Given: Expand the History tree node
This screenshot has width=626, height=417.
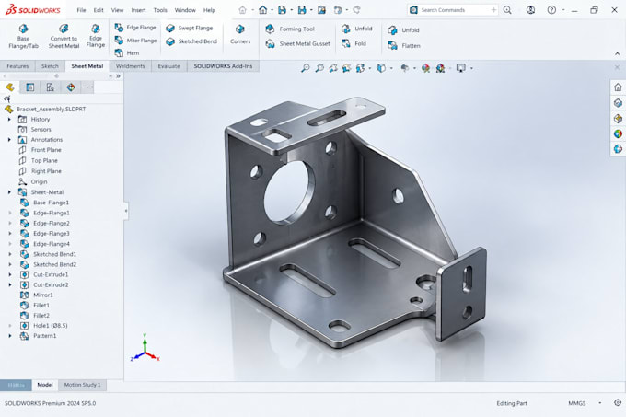Looking at the screenshot, I should pyautogui.click(x=9, y=120).
